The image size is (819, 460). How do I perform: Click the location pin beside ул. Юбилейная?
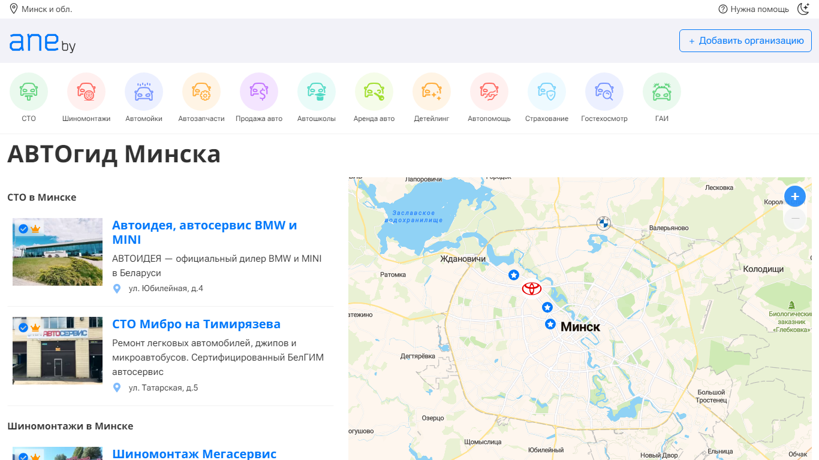pos(117,289)
